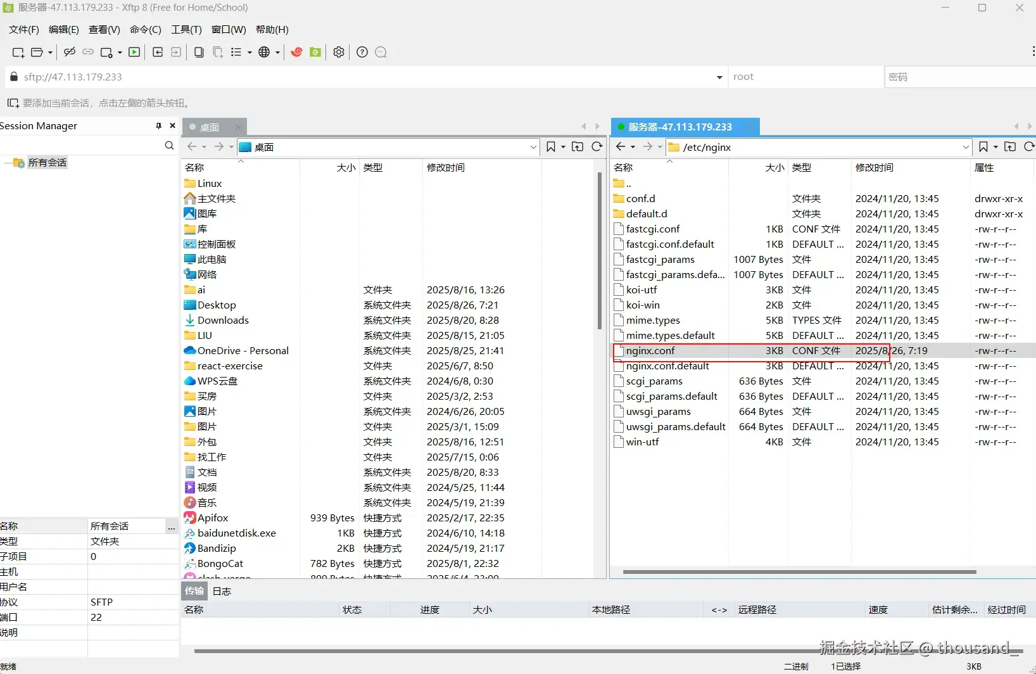Select 所有会话 in the session tree

[47, 163]
